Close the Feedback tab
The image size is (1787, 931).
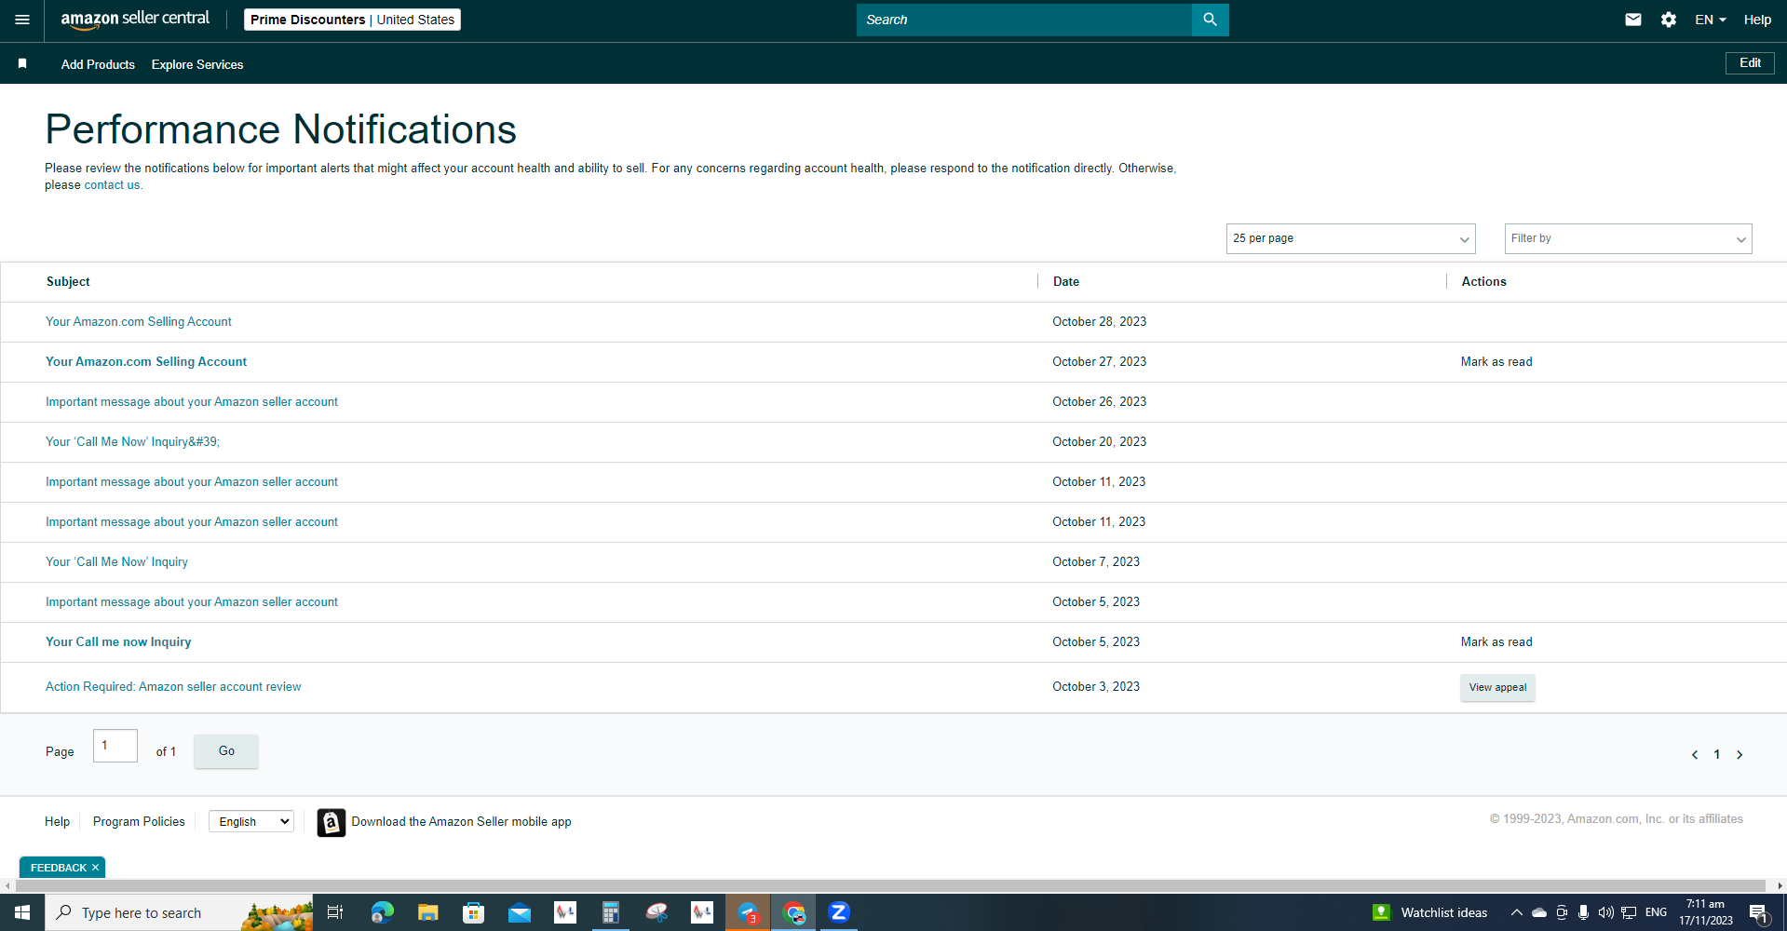(x=95, y=868)
